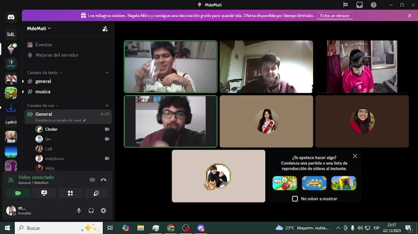Viewport: 418px width, 234px height.
Task: Open Discord direct messages home icon
Action: [11, 17]
